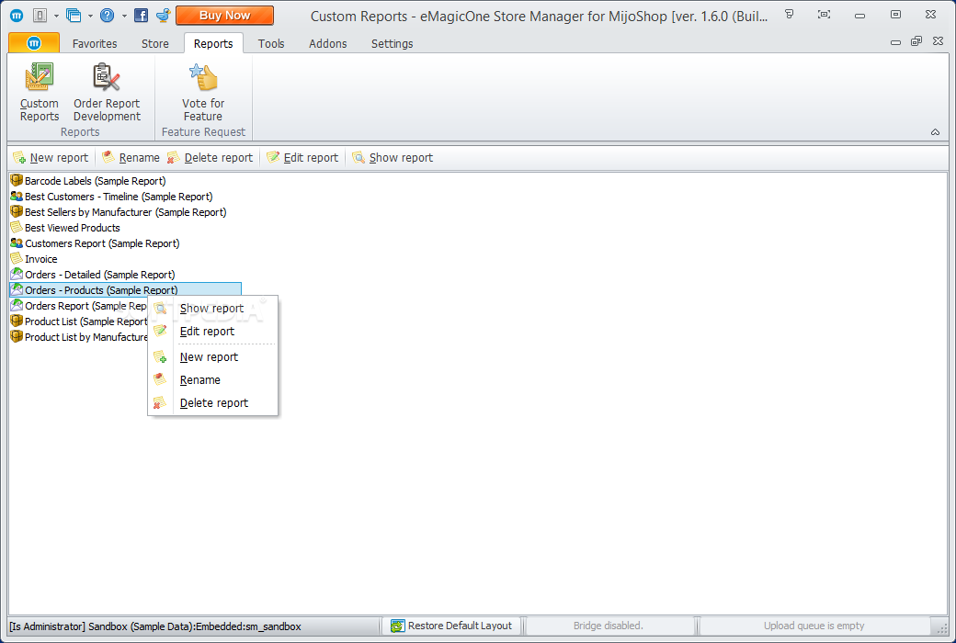956x643 pixels.
Task: Choose Rename from the context menu
Action: 212,380
